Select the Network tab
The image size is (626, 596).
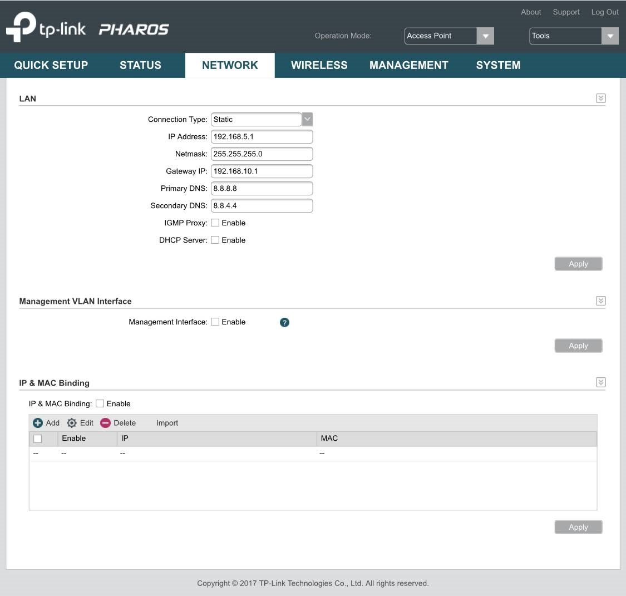coord(230,65)
